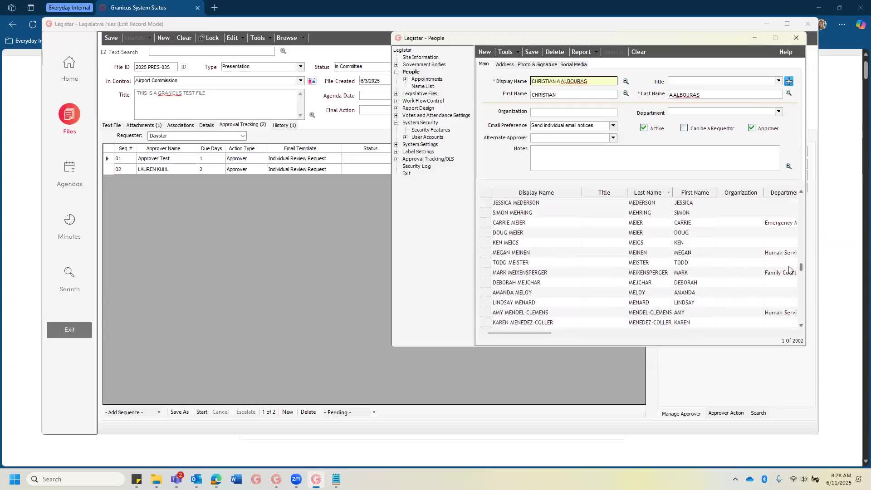Click the people list vertical scrollbar thumb
Image resolution: width=871 pixels, height=490 pixels.
[x=801, y=267]
